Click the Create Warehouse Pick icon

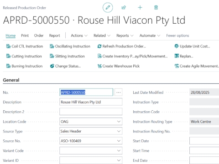click(x=99, y=66)
